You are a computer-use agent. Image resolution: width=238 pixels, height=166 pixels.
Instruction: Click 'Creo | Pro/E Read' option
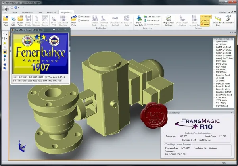pyautogui.click(x=225, y=58)
